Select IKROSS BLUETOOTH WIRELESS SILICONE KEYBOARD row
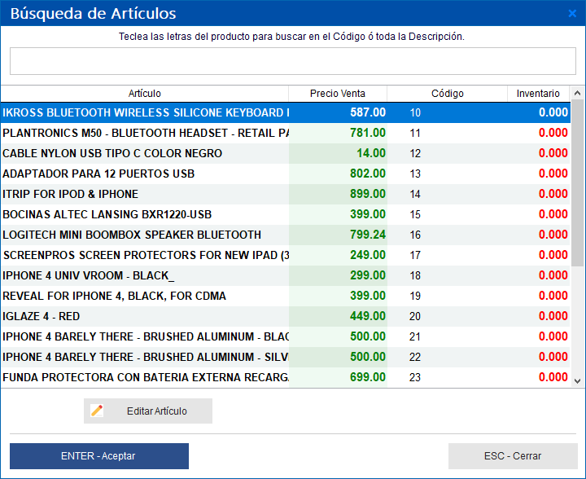The image size is (586, 479). click(286, 112)
